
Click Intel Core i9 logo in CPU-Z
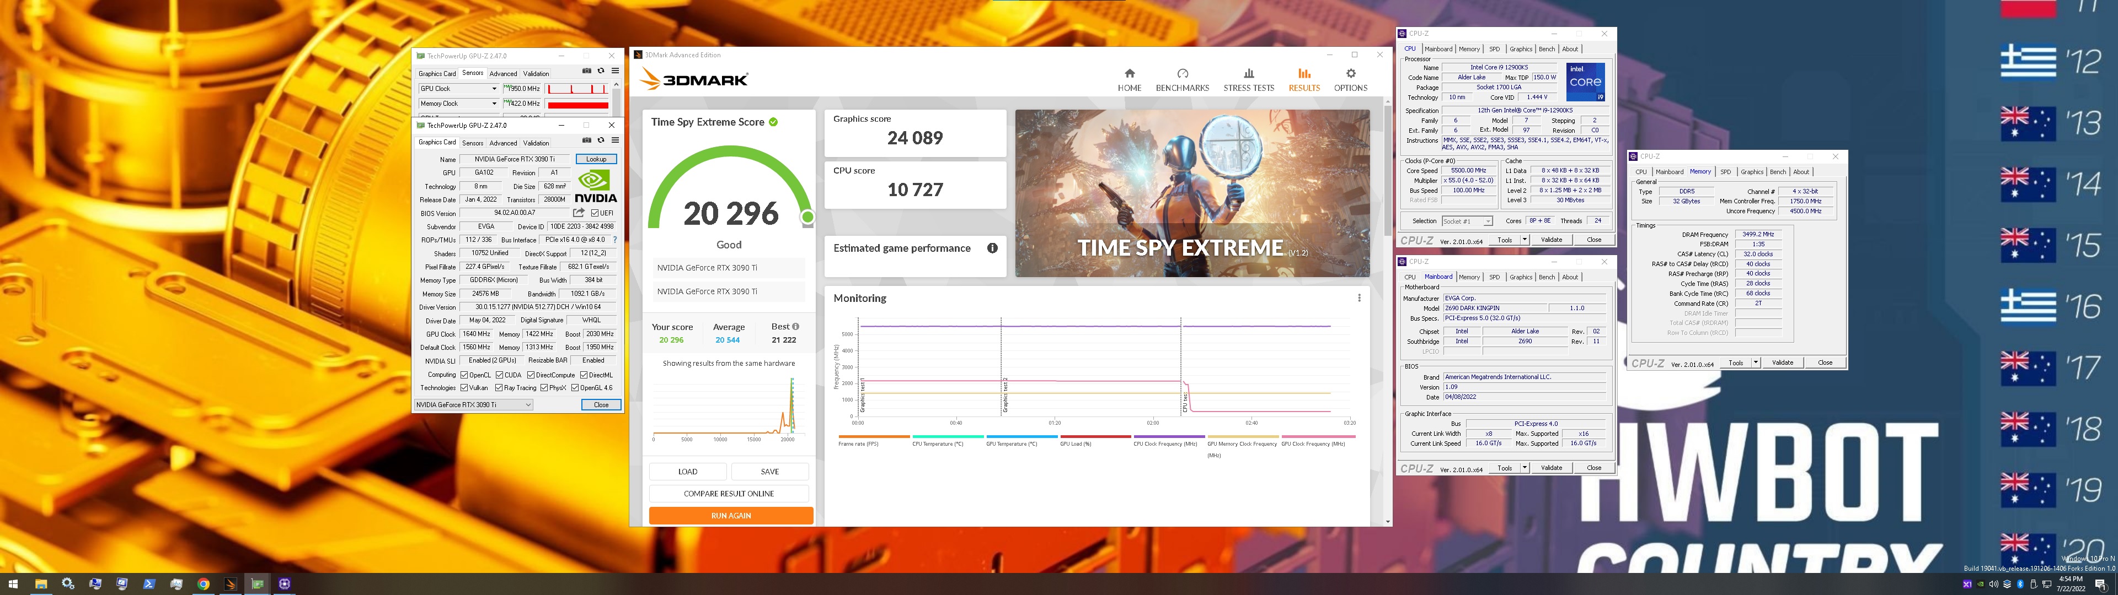[1585, 82]
